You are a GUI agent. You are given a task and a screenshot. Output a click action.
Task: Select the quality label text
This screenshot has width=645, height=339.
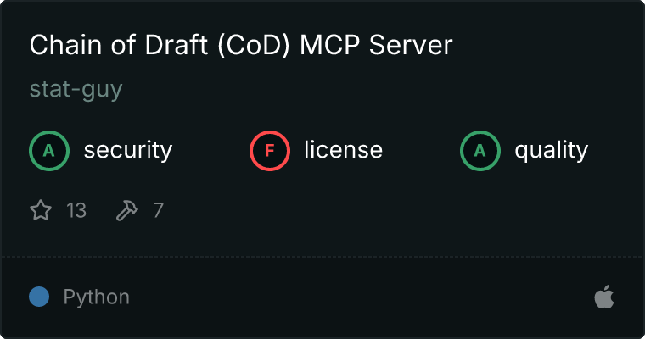pyautogui.click(x=551, y=150)
